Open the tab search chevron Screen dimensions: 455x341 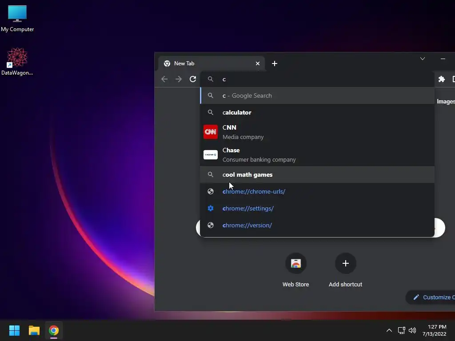423,59
